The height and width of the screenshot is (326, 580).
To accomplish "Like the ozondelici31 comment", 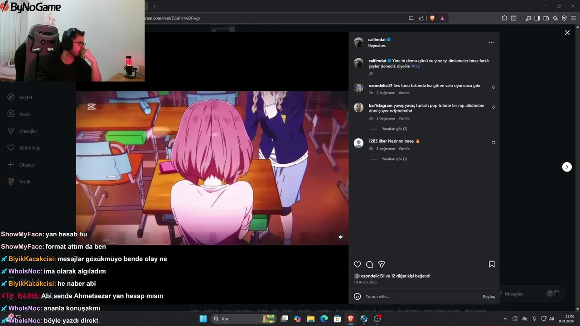I will (x=493, y=87).
